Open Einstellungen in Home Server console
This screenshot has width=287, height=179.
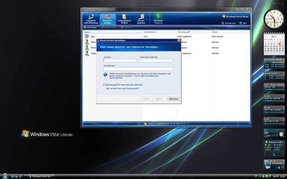[x=229, y=23]
